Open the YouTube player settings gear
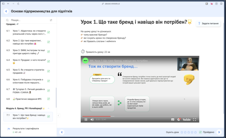The height and width of the screenshot is (138, 226). click(x=179, y=120)
